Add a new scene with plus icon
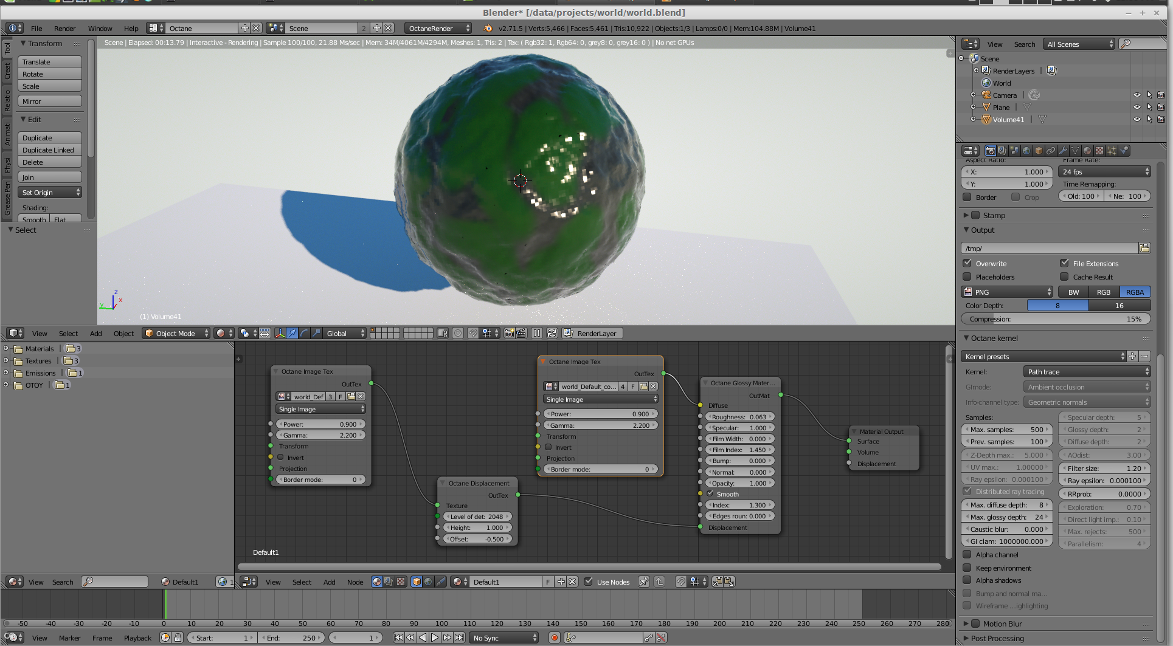 (377, 28)
